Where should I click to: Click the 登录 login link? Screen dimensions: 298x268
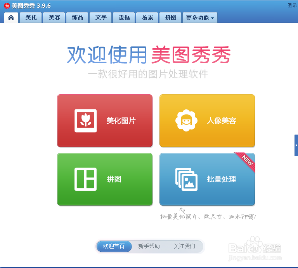tap(292, 5)
